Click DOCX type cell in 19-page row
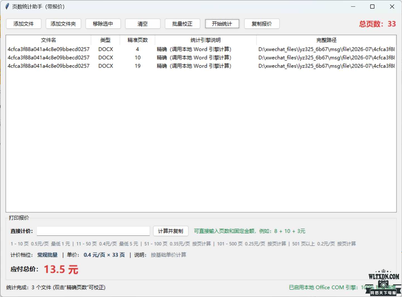Viewport: 402px width, 297px height. 106,66
